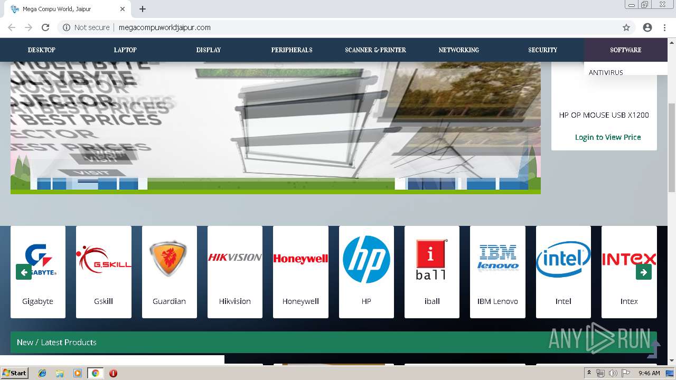This screenshot has width=676, height=380.
Task: Open the Chrome profile account icon
Action: tap(647, 27)
